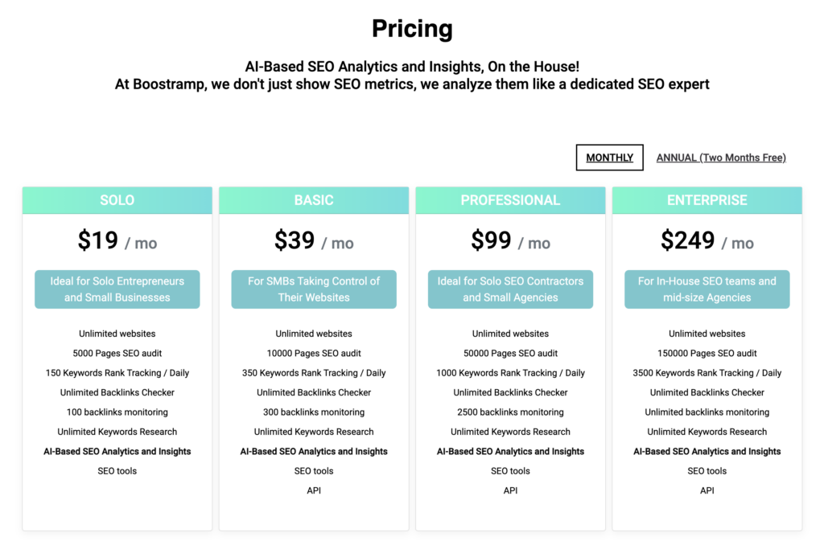This screenshot has height=545, width=824.
Task: Select ANNUAL (Two Months Free) billing
Action: tap(721, 158)
